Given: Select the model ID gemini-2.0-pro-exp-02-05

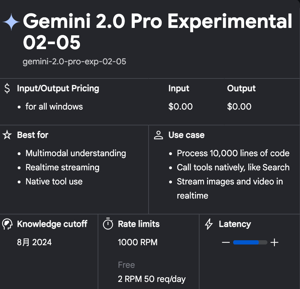Looking at the screenshot, I should [74, 61].
